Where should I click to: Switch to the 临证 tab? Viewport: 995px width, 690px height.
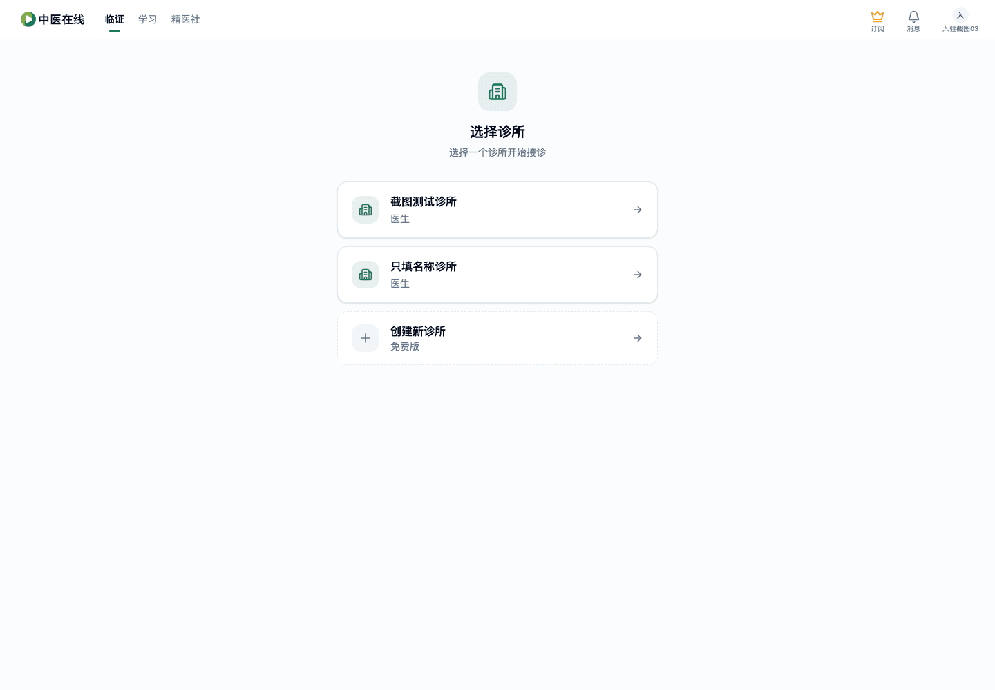click(x=115, y=19)
